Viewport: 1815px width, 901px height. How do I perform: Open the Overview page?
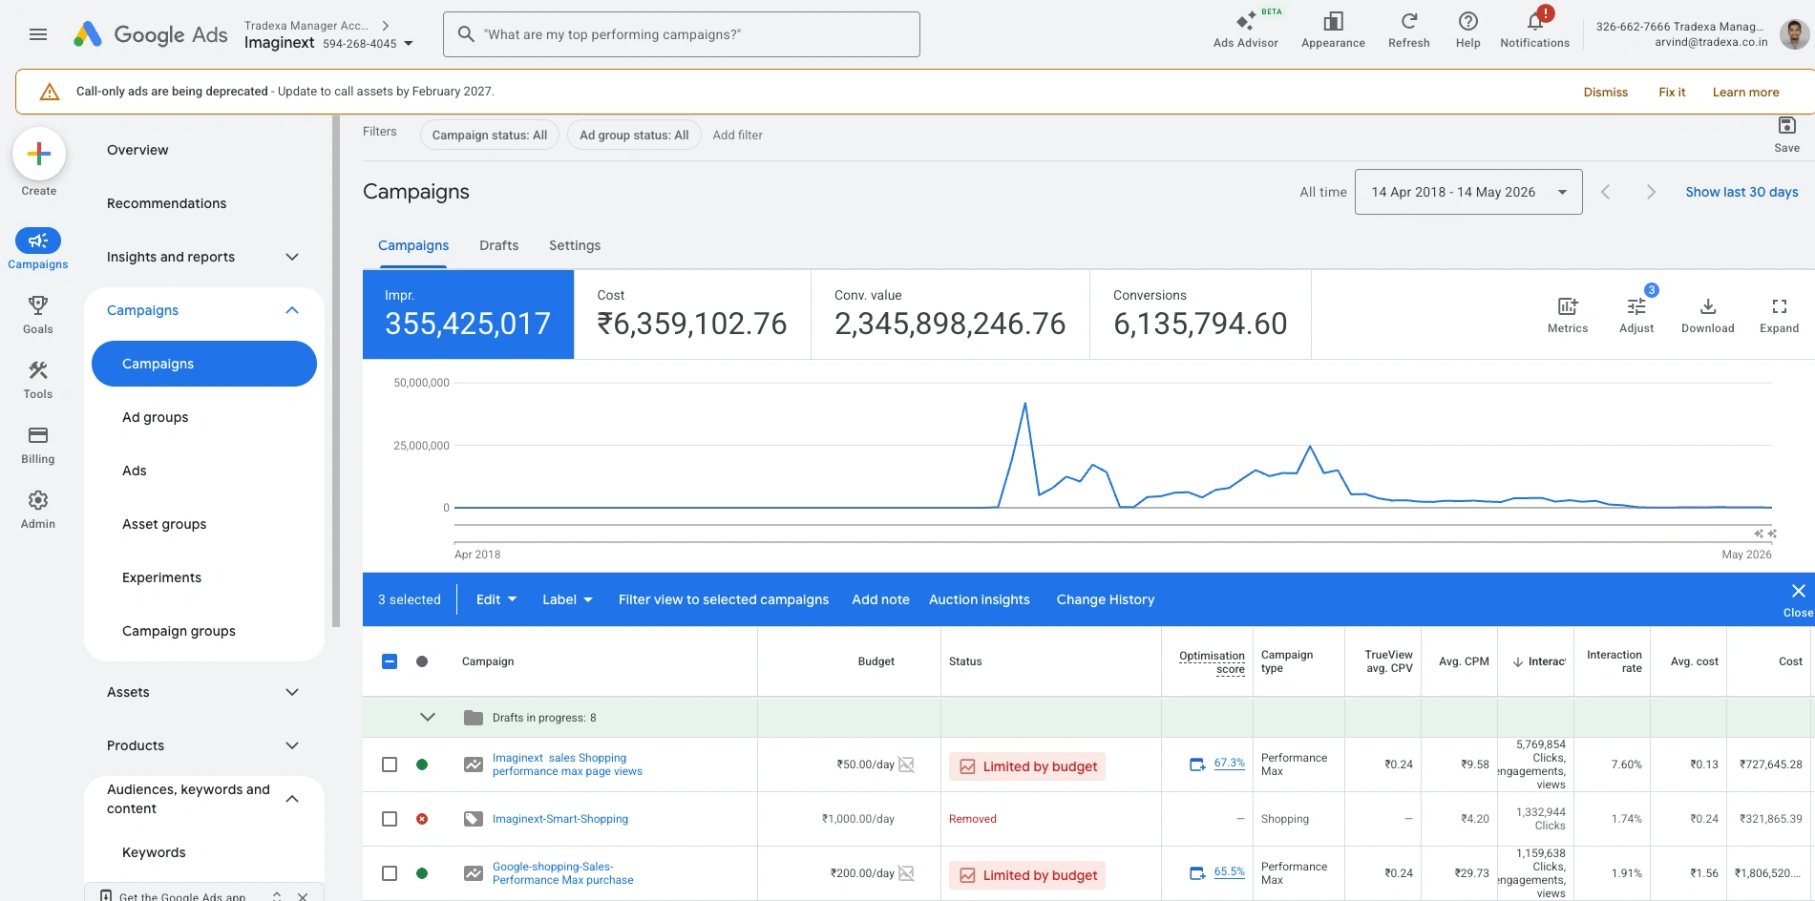137,150
